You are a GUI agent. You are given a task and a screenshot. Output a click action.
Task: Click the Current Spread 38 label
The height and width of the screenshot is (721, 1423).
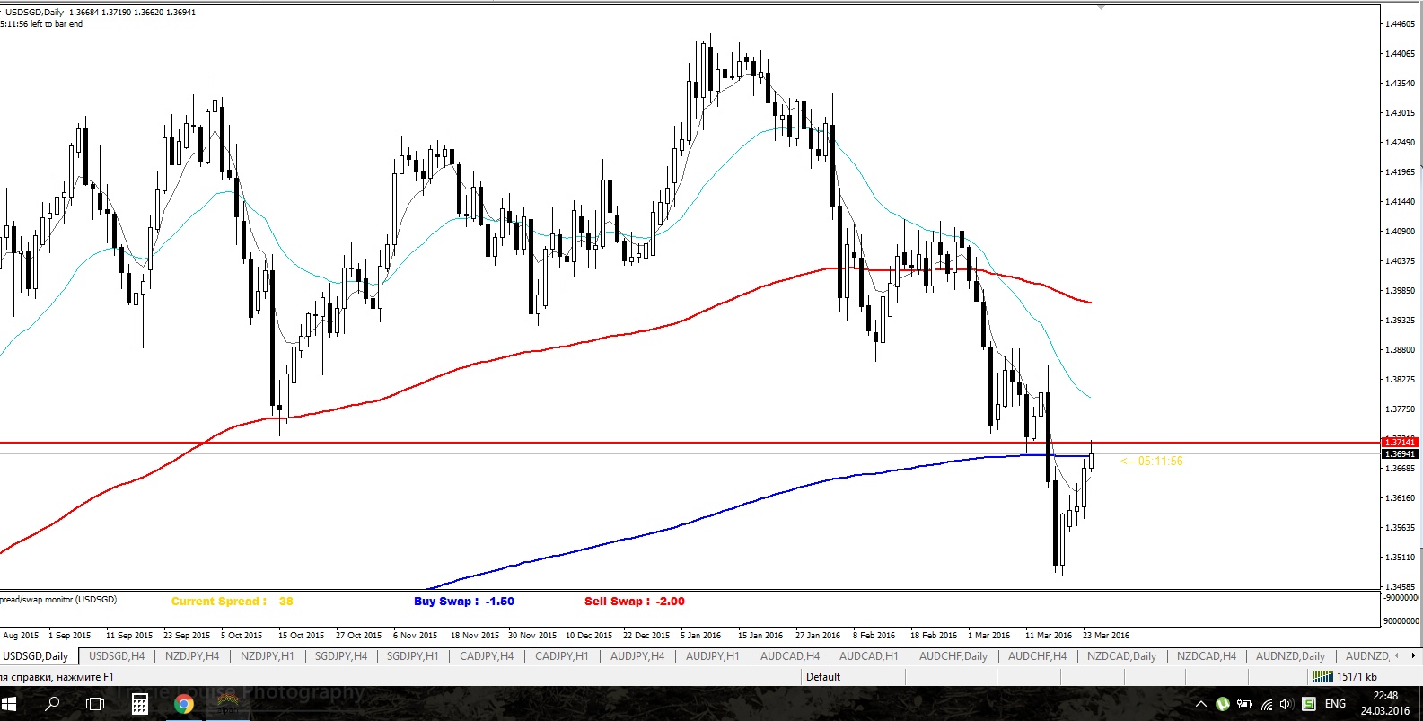[233, 602]
